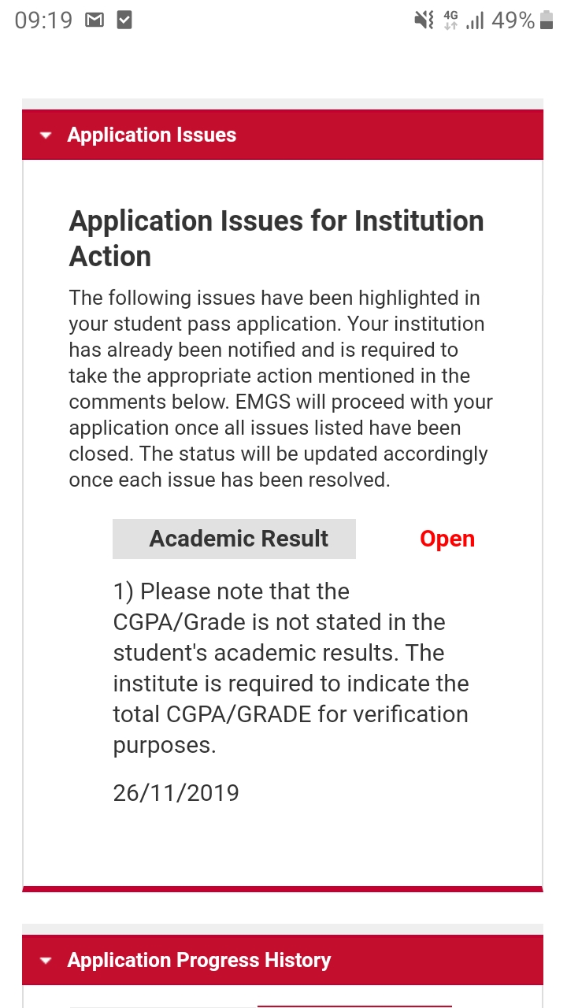Tap the 09:19 clock in status bar
Image resolution: width=567 pixels, height=1008 pixels.
43,21
